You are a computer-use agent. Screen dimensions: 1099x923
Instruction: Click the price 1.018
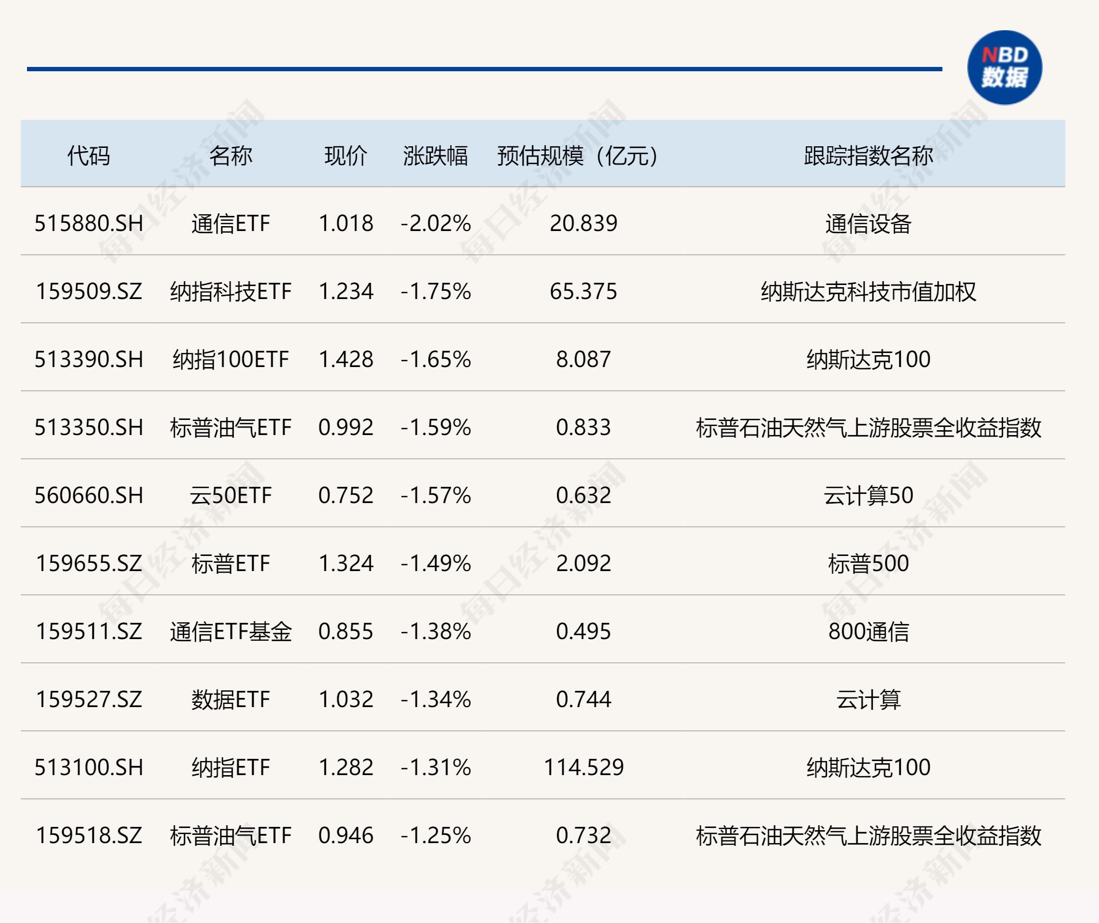click(x=346, y=223)
